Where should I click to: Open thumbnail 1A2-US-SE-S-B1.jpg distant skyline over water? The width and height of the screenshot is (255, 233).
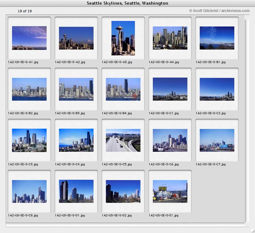click(x=217, y=38)
